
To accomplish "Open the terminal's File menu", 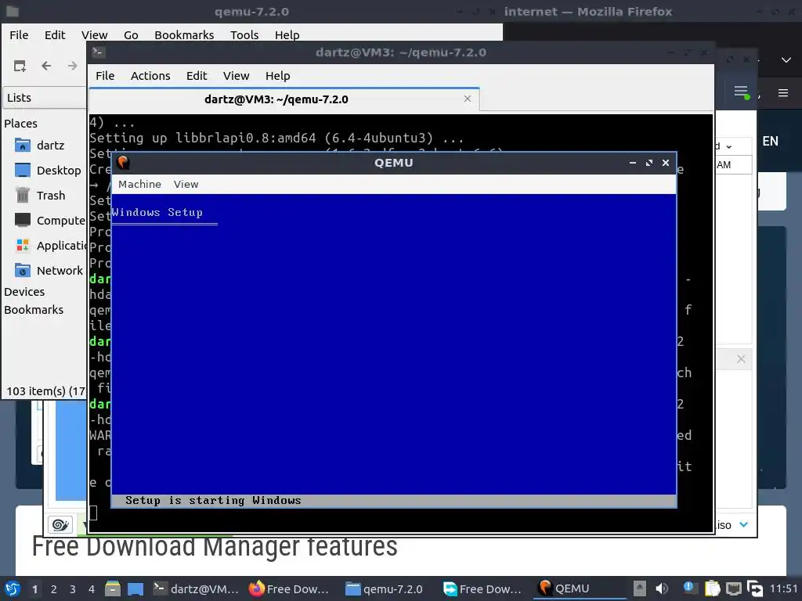I will point(105,76).
